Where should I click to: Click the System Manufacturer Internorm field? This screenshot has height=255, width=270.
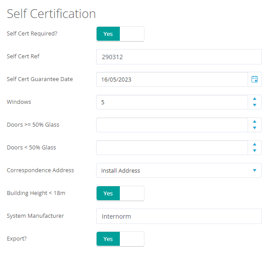pyautogui.click(x=179, y=216)
